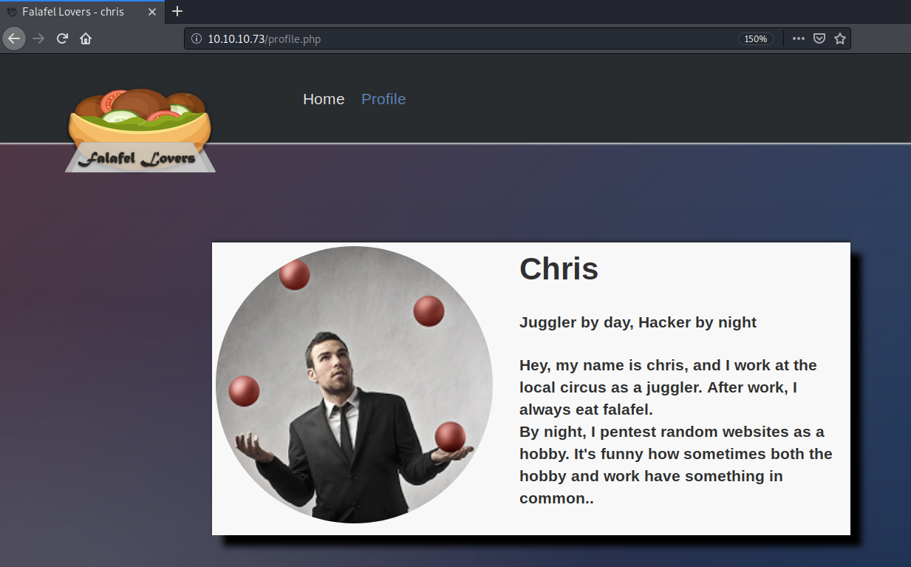The width and height of the screenshot is (911, 567).
Task: Open the Profile navigation link
Action: click(x=383, y=99)
